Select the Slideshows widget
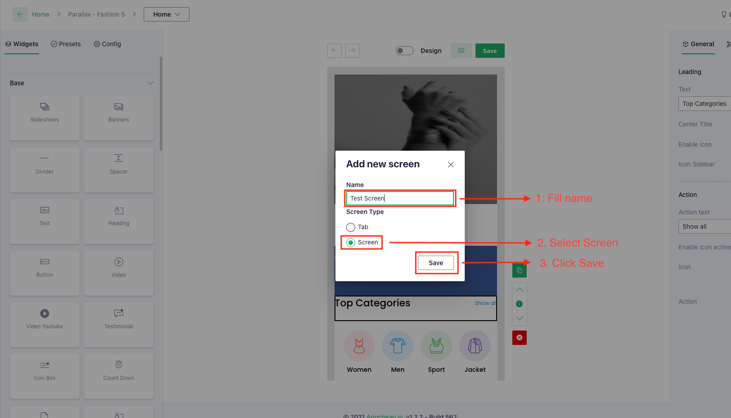The width and height of the screenshot is (731, 418). pos(44,118)
